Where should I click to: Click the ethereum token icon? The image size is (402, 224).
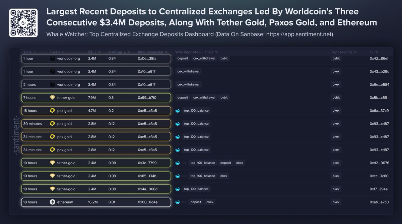(52, 202)
